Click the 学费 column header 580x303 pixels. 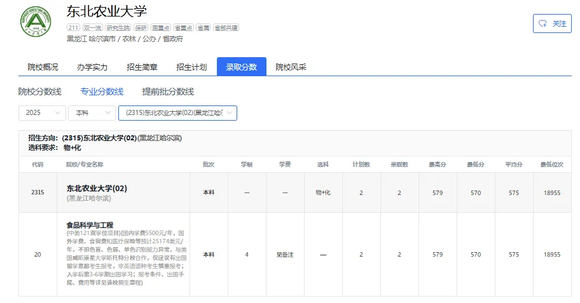[x=285, y=165]
